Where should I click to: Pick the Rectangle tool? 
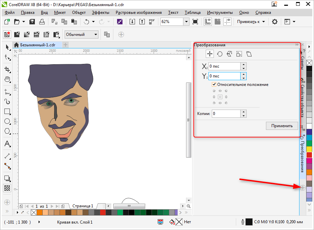coord(7,111)
